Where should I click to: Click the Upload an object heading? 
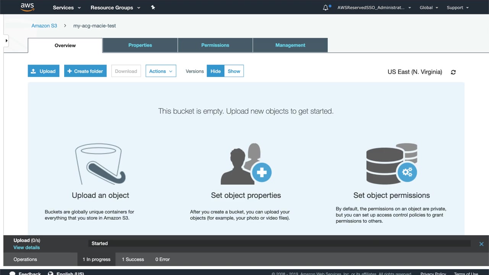click(x=100, y=195)
